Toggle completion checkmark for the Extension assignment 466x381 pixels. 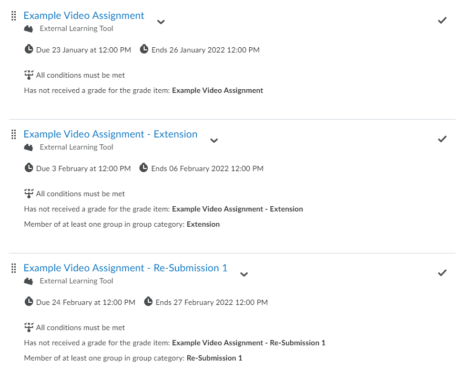(442, 139)
